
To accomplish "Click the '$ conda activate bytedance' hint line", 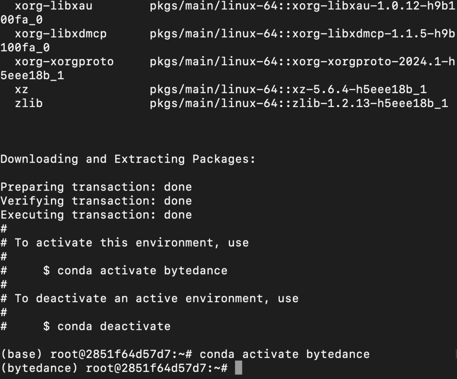I will (x=135, y=271).
